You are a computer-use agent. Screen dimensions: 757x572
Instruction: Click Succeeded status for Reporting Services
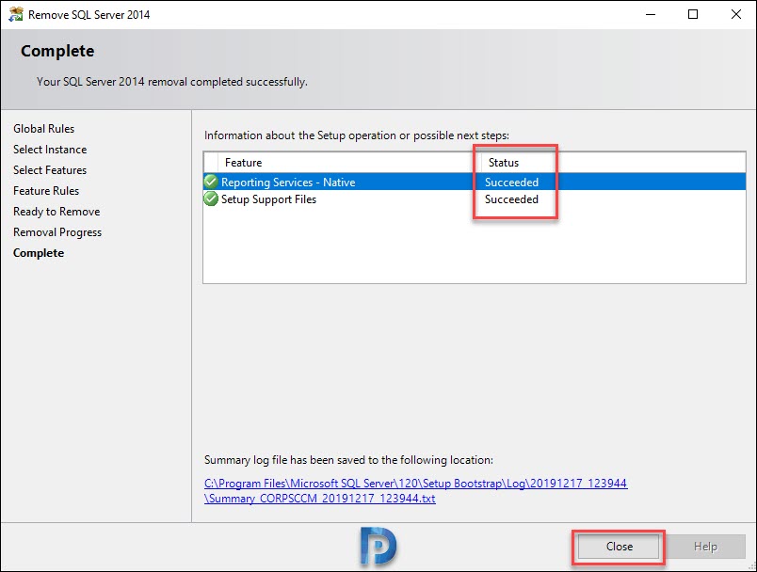pos(512,183)
